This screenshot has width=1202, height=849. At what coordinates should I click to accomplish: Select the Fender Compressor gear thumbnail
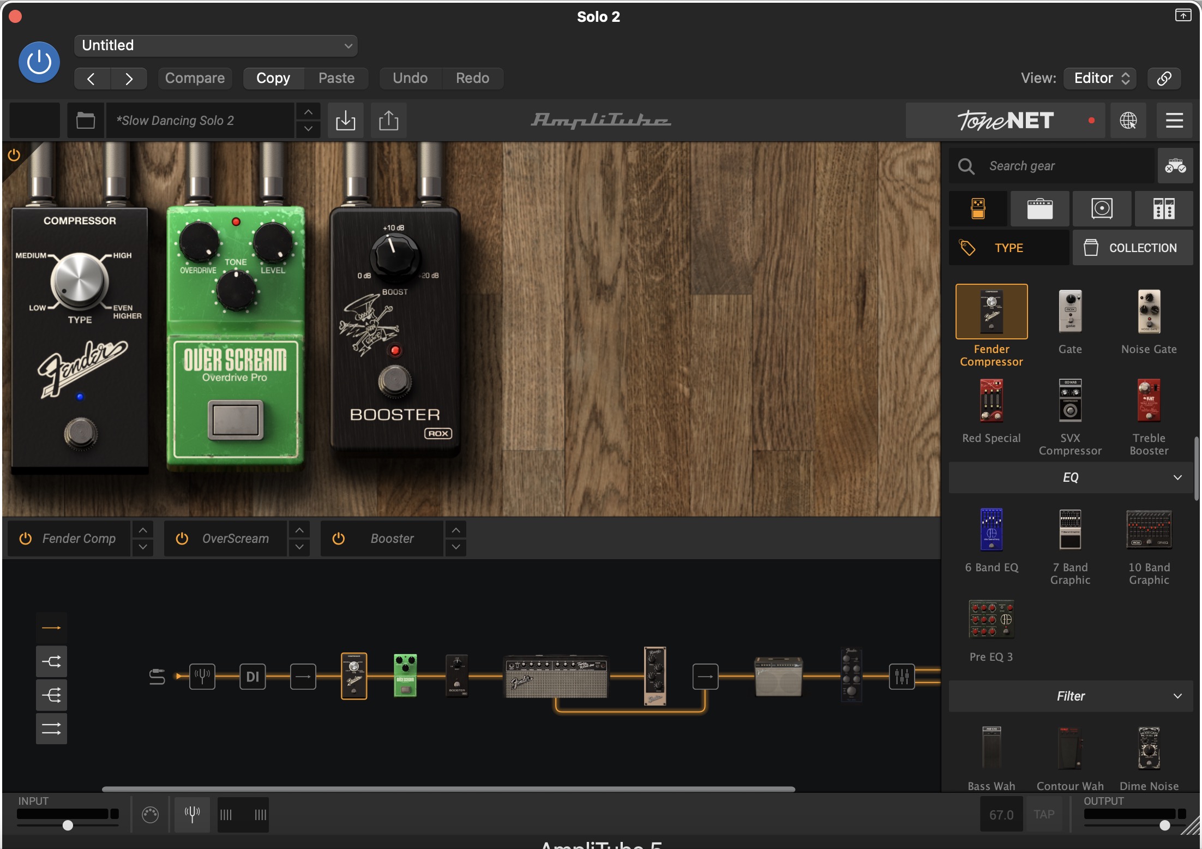pyautogui.click(x=991, y=312)
